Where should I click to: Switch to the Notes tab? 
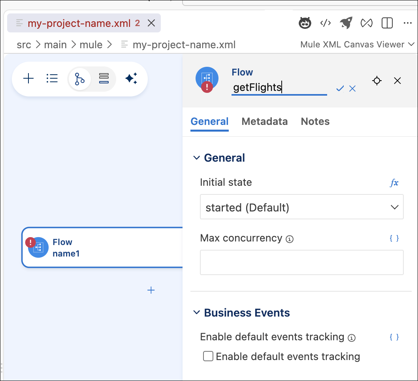click(x=315, y=122)
